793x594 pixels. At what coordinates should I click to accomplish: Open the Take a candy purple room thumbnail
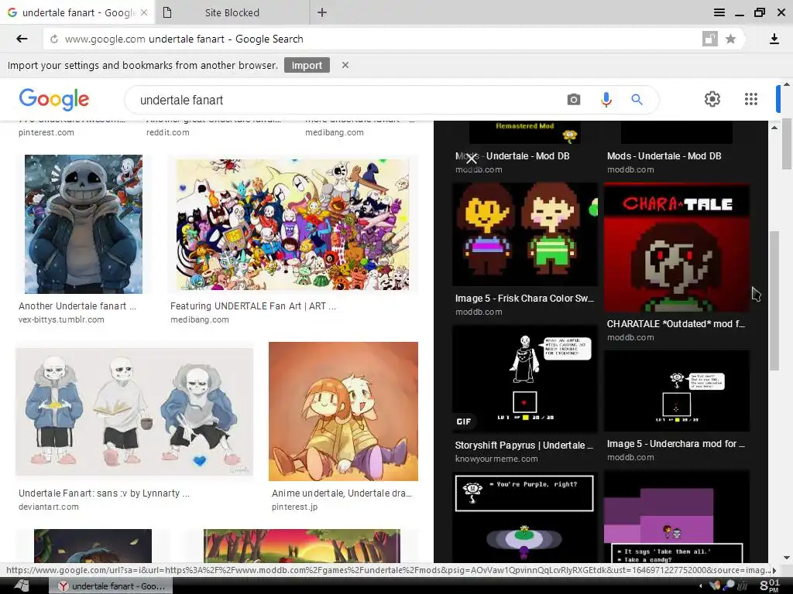pyautogui.click(x=677, y=517)
